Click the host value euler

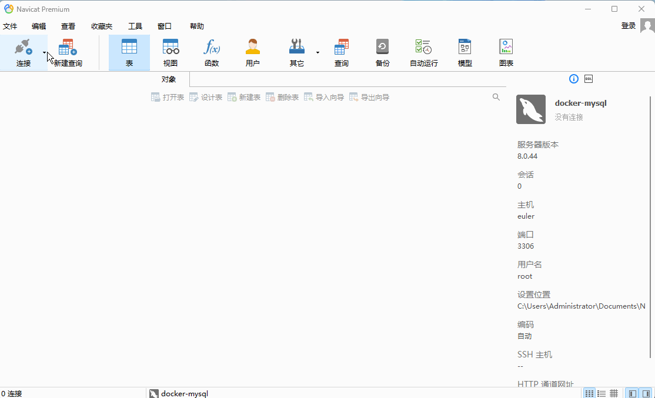(526, 216)
